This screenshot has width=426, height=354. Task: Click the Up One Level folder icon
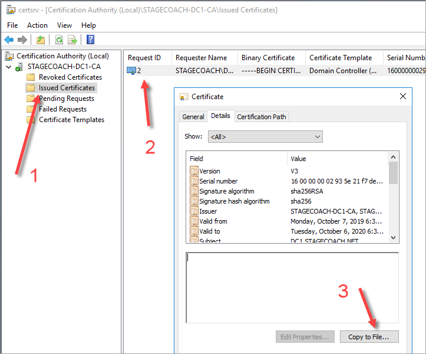tap(40, 40)
